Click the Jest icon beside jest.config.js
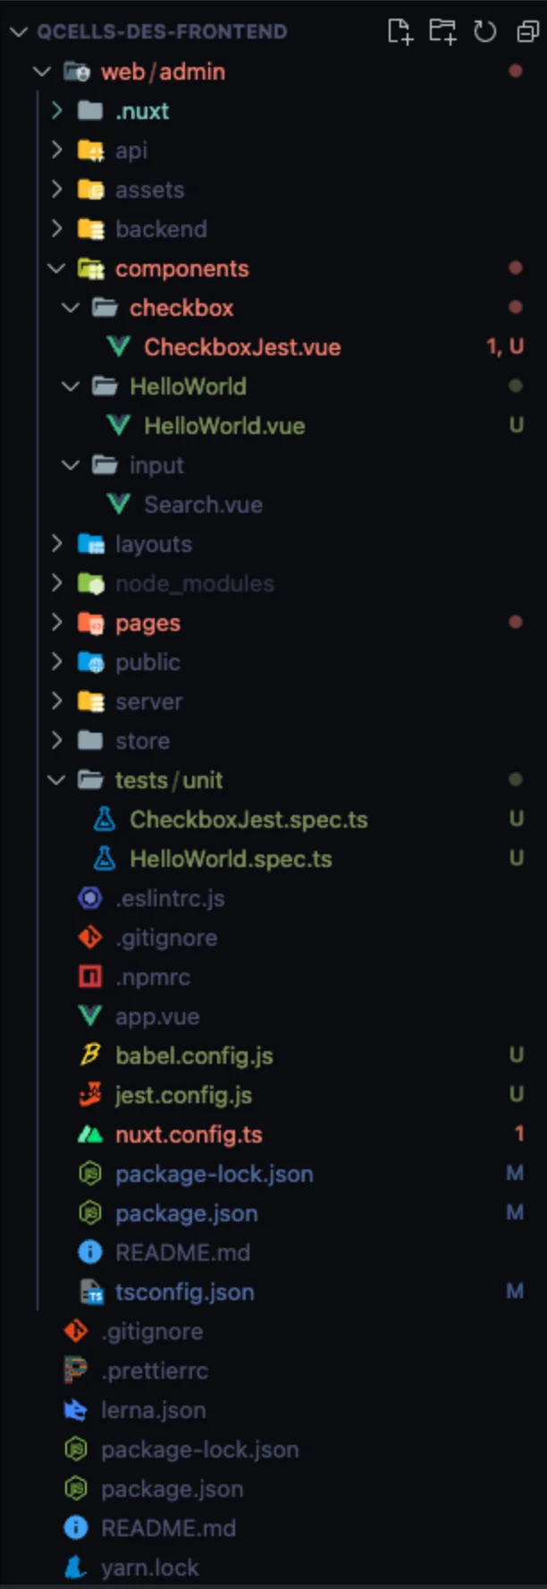Viewport: 547px width, 1589px height. pos(90,1095)
